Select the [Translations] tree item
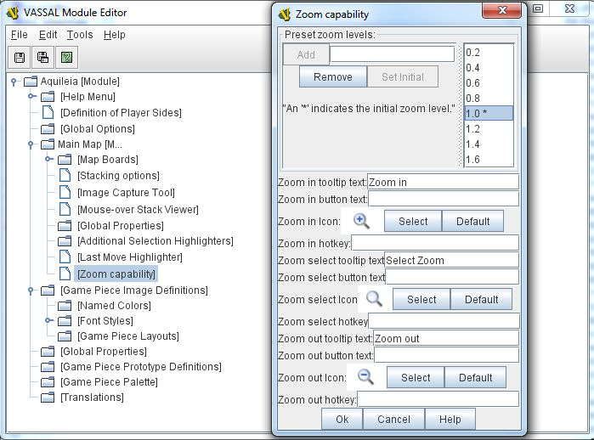This screenshot has height=440, width=594. point(92,398)
